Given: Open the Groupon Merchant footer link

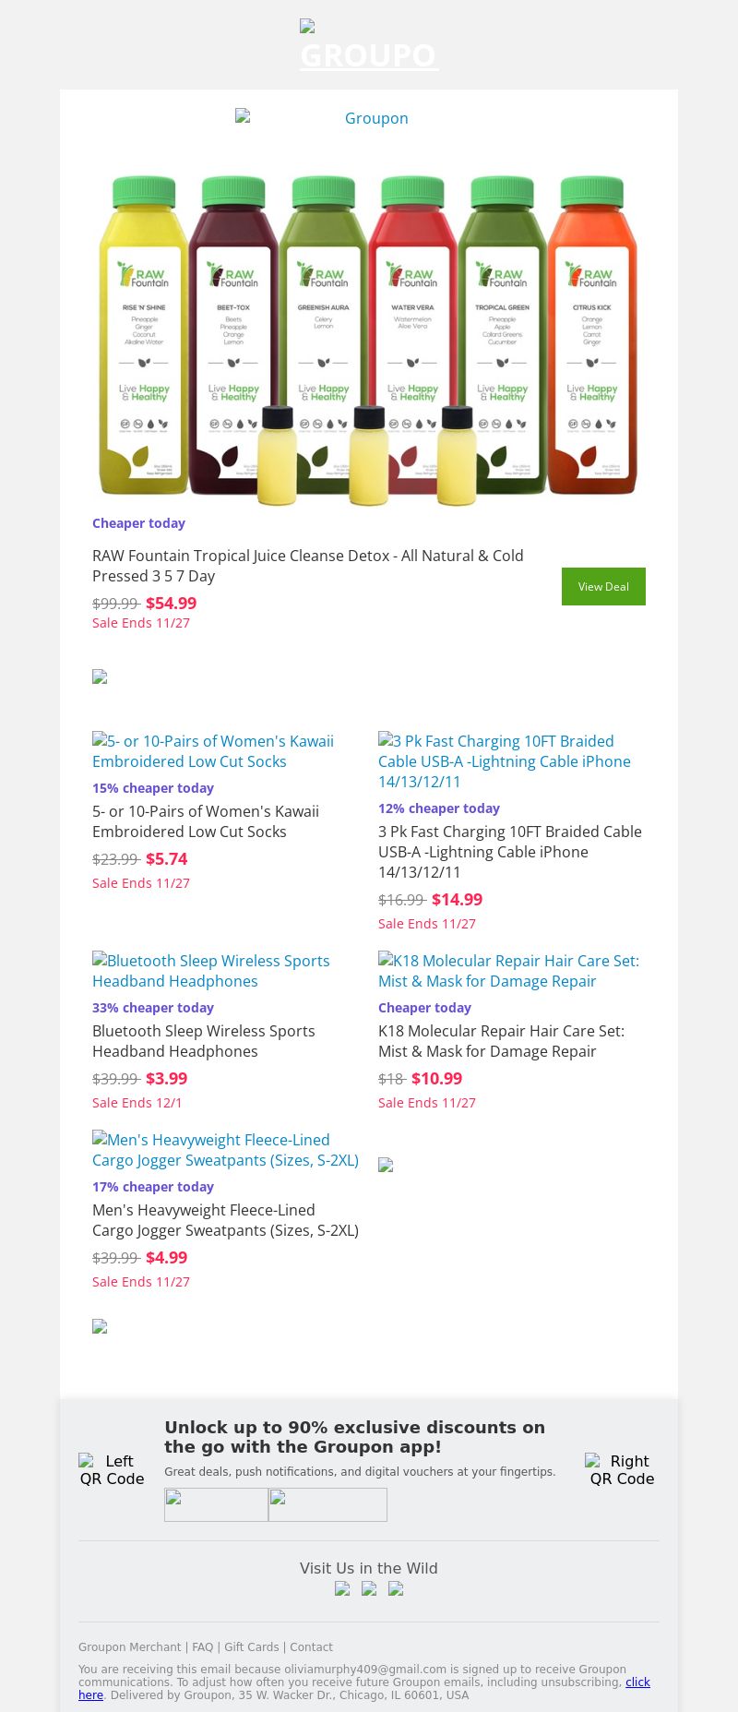Looking at the screenshot, I should click(129, 1646).
